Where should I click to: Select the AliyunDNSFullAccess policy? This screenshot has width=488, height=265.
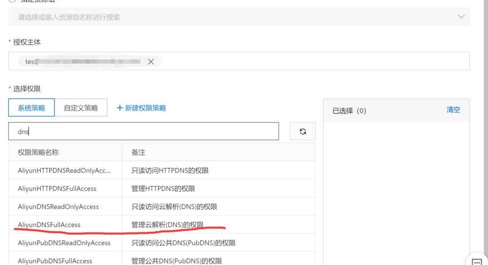(x=49, y=224)
